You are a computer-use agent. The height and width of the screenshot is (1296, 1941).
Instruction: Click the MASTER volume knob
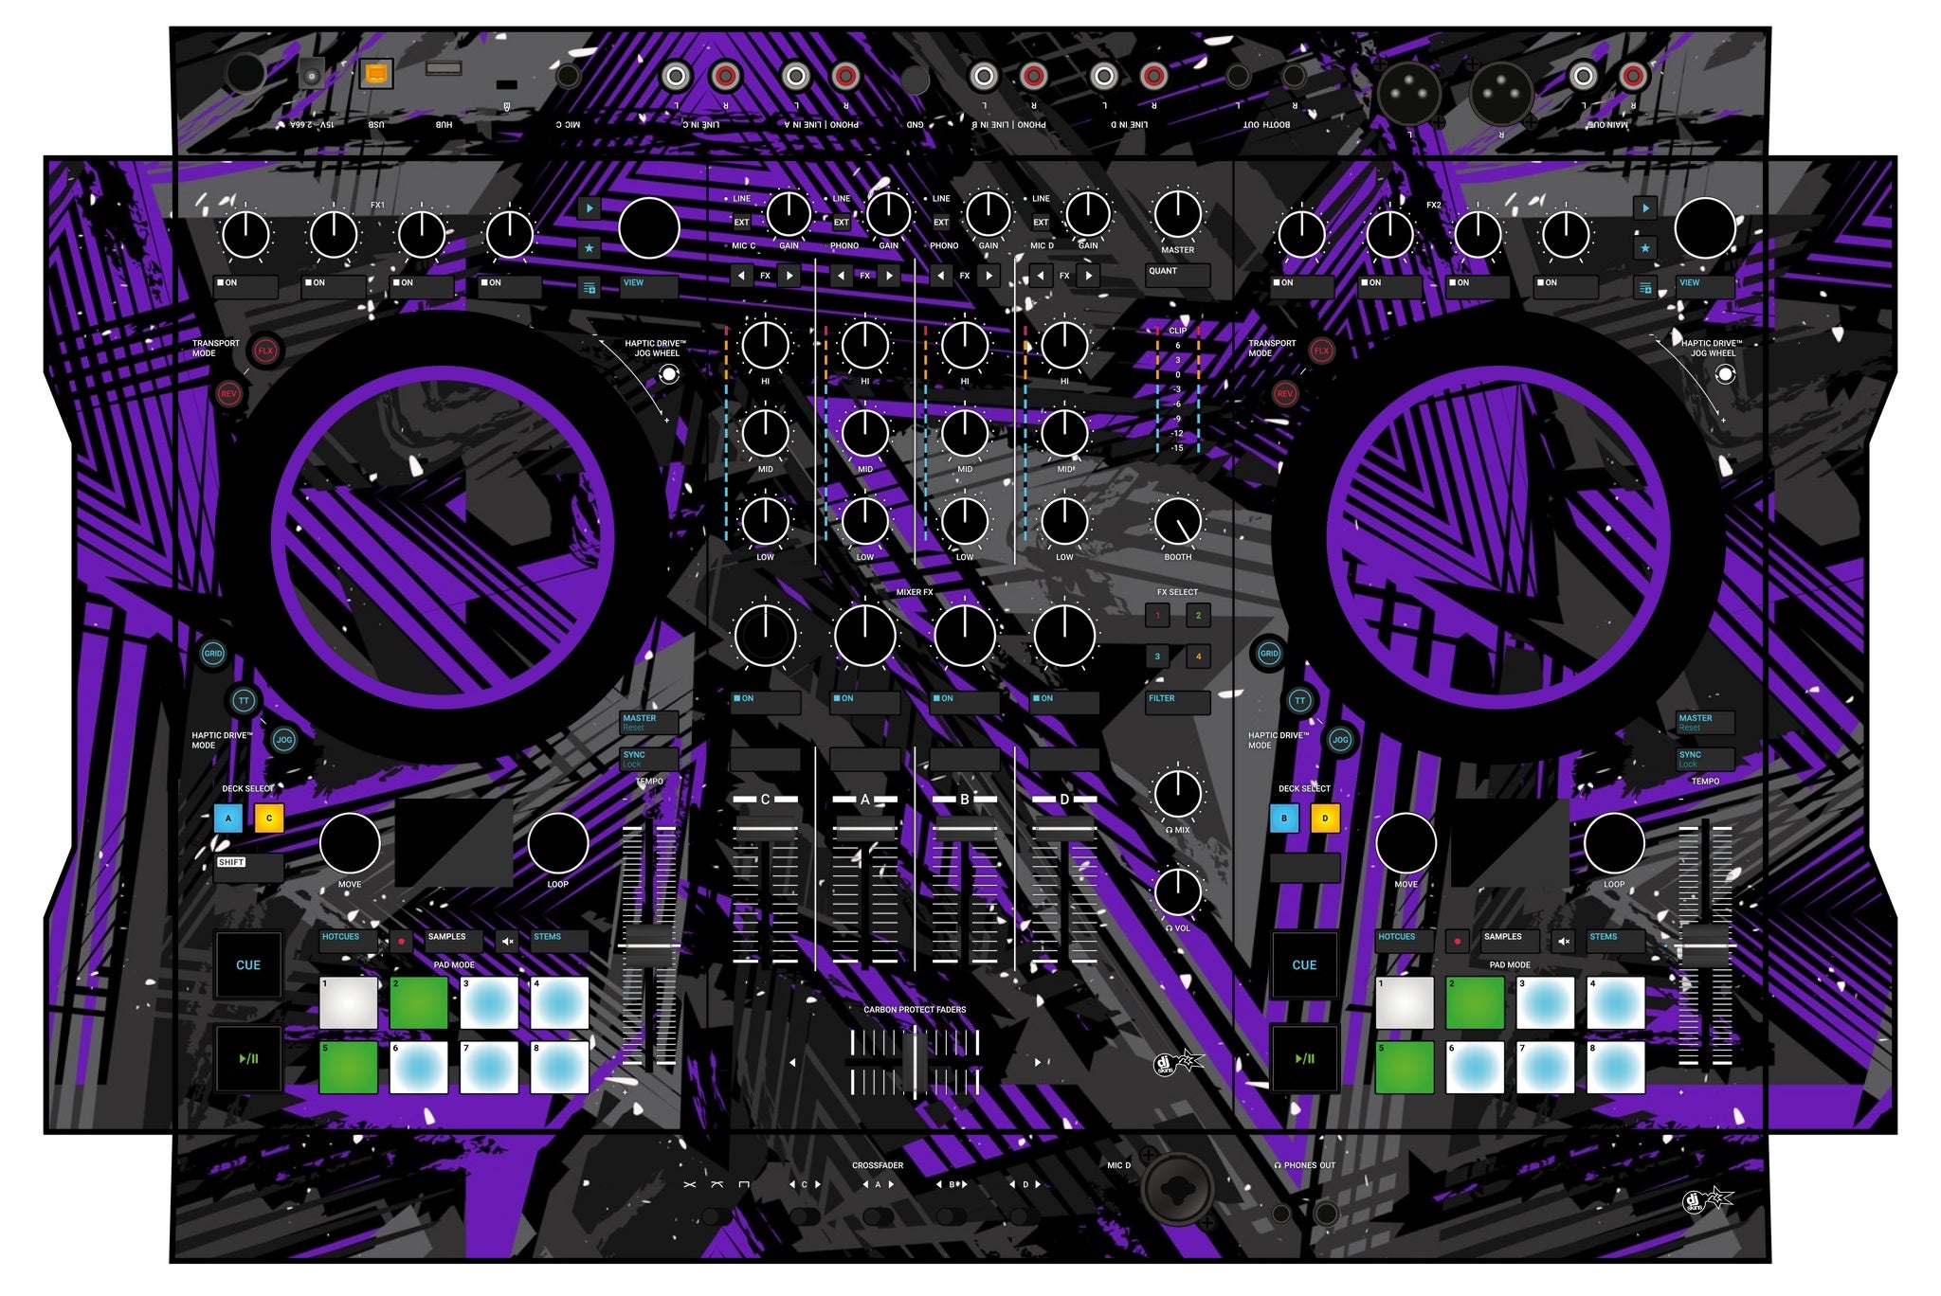(x=1178, y=214)
